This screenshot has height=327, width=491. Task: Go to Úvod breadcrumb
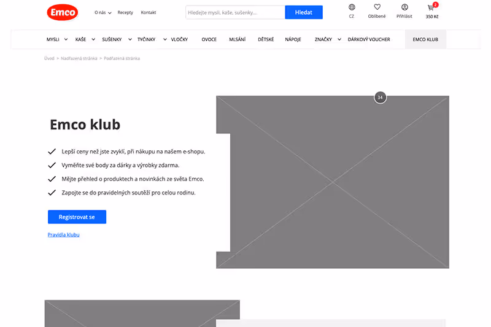click(49, 58)
